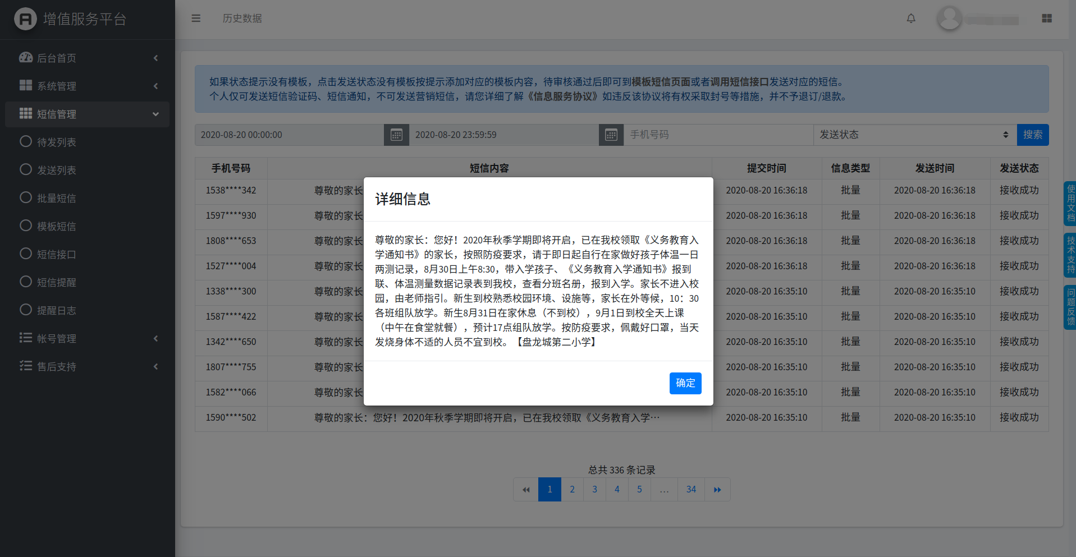Open the grid apps icon at top right
1076x557 pixels.
[x=1046, y=19]
